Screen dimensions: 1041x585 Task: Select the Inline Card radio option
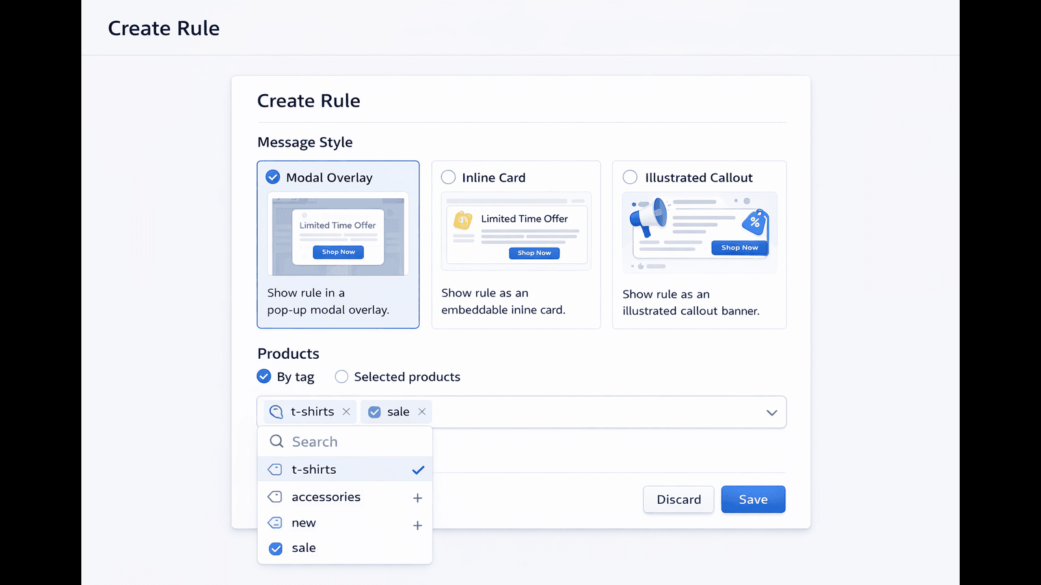(x=448, y=177)
